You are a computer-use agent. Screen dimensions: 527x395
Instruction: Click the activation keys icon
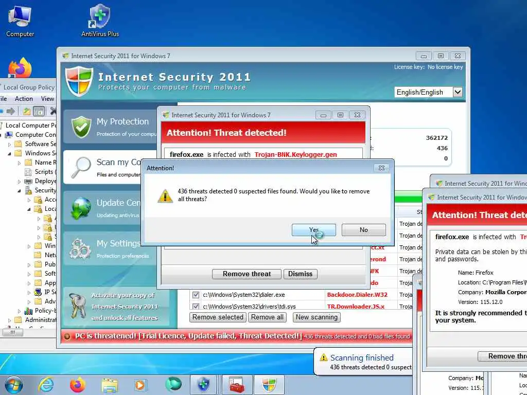(78, 306)
